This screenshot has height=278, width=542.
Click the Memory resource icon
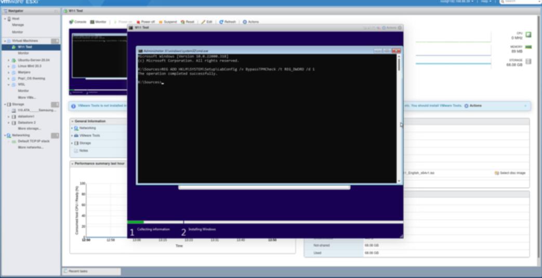tap(528, 47)
